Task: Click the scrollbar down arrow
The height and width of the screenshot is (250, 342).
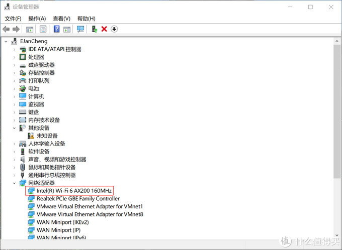Action: coord(337,235)
